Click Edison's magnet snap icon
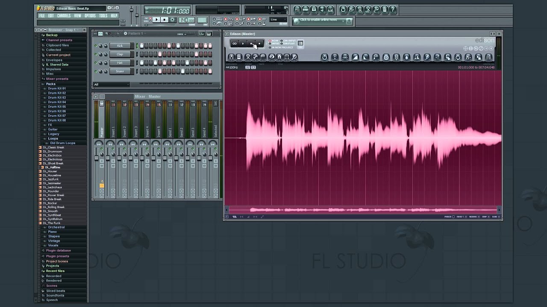Viewport: 547px width, 307px height. [279, 57]
